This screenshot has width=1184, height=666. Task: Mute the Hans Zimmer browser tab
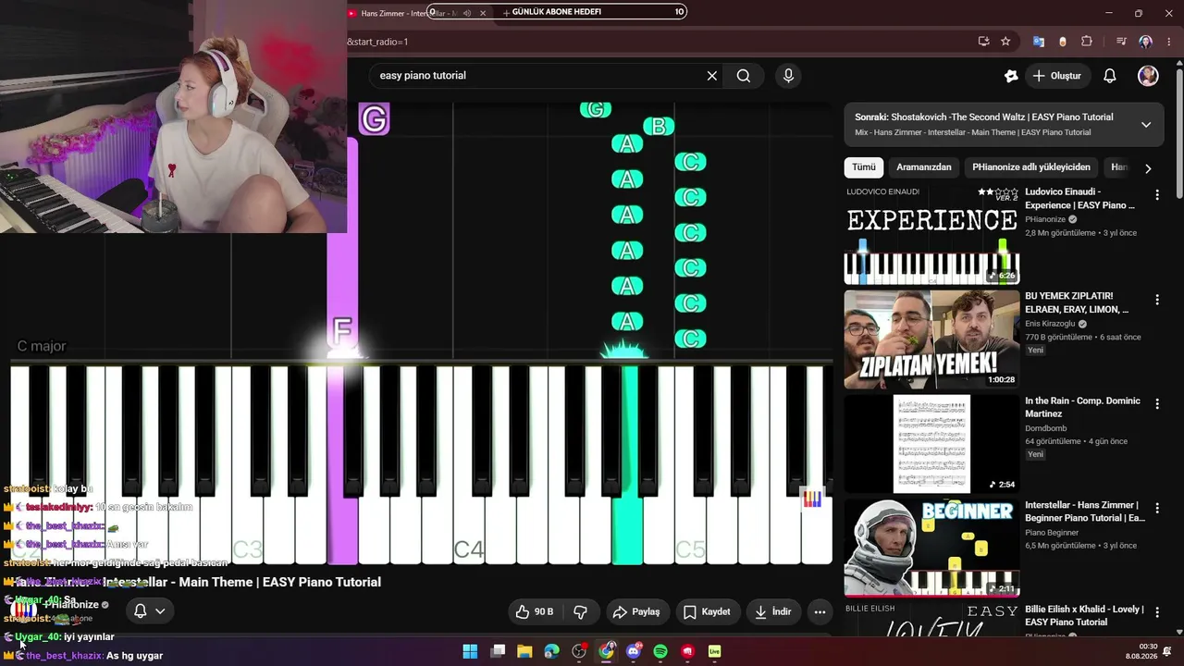tap(467, 13)
